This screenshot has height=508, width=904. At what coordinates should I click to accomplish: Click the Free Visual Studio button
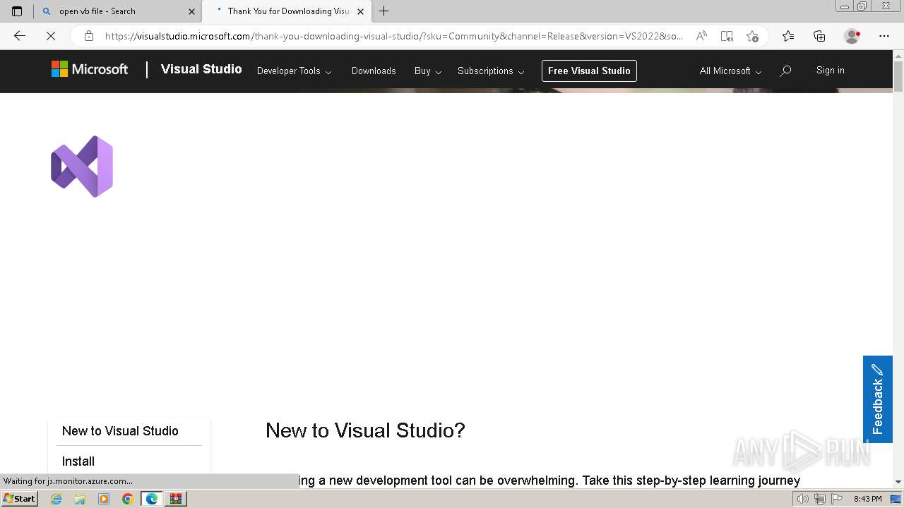tap(589, 71)
